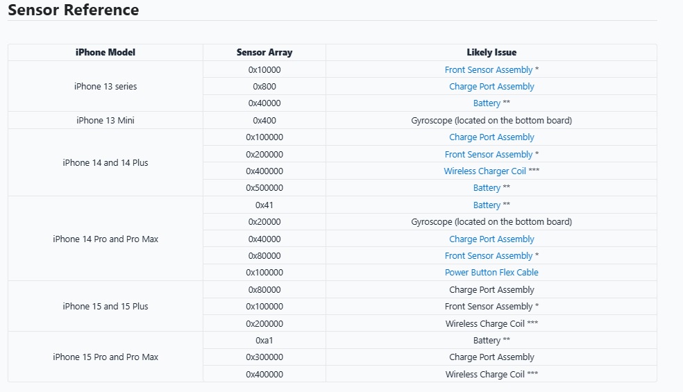Click Battery link in the 0x41 row
This screenshot has height=392, width=683.
coord(487,205)
